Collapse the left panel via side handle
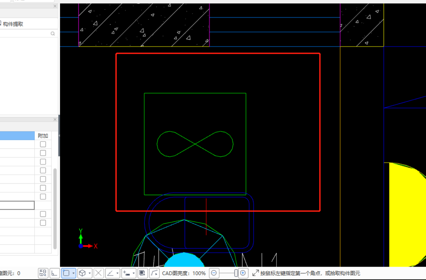426x280 pixels. tap(59, 136)
